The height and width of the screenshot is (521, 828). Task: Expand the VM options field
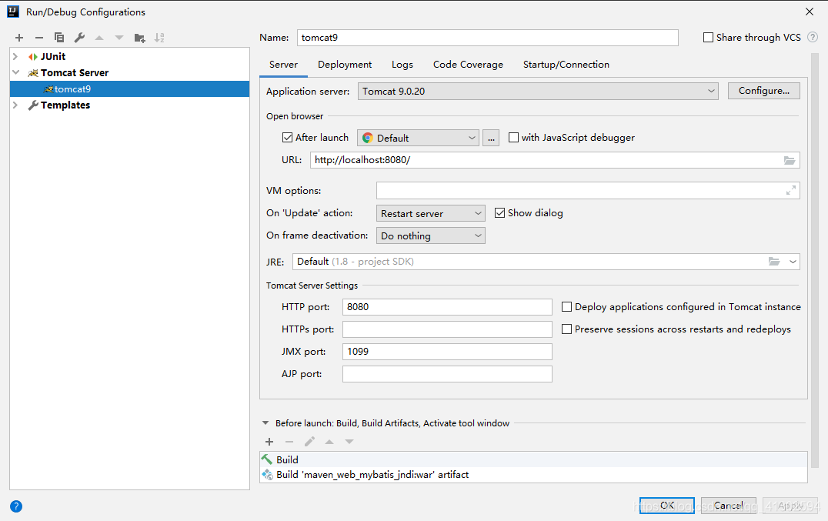[790, 191]
